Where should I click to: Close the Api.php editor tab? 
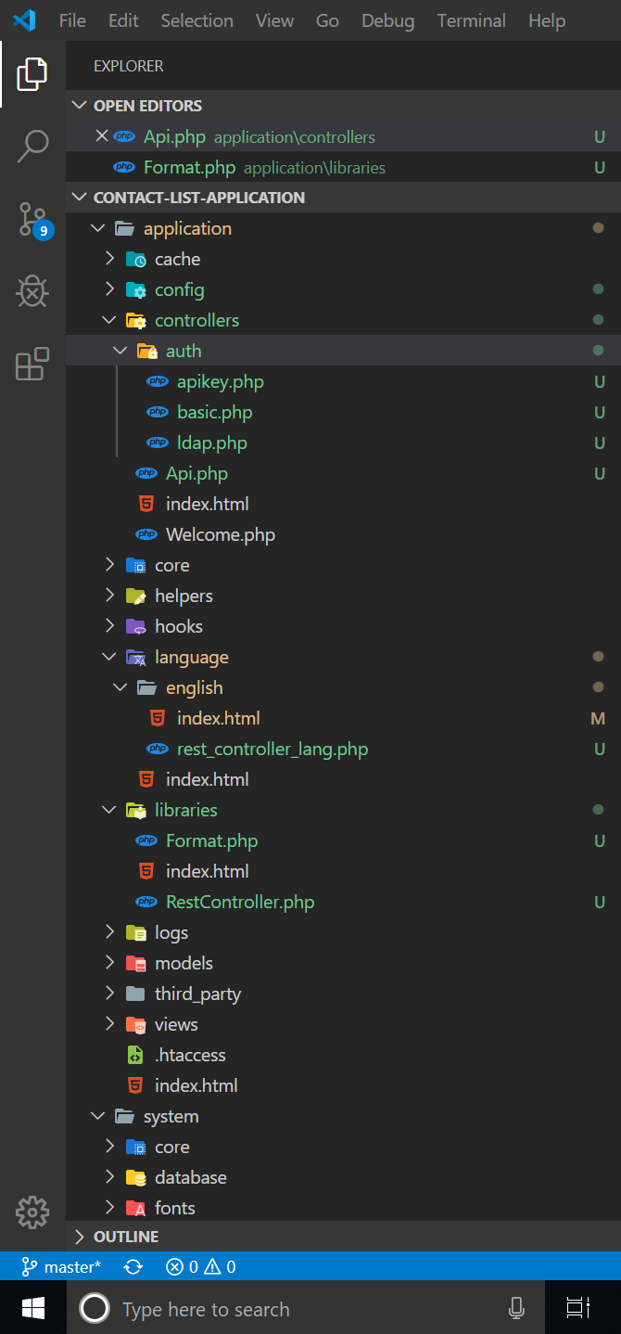(x=101, y=135)
